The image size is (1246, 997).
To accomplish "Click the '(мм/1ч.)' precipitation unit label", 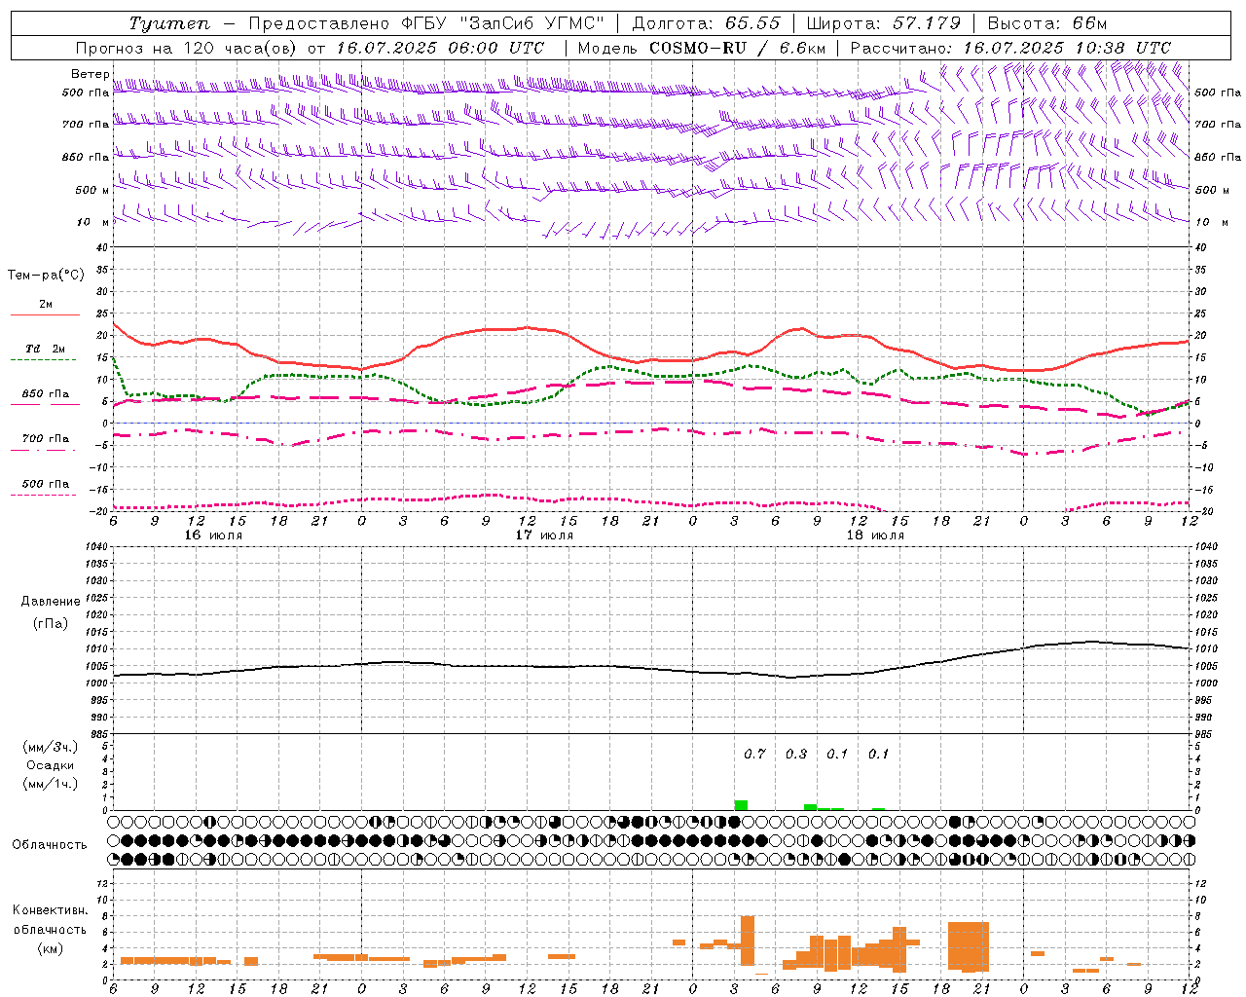I will (50, 785).
